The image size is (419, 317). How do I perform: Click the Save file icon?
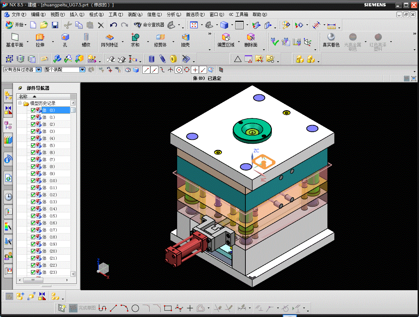(x=55, y=25)
